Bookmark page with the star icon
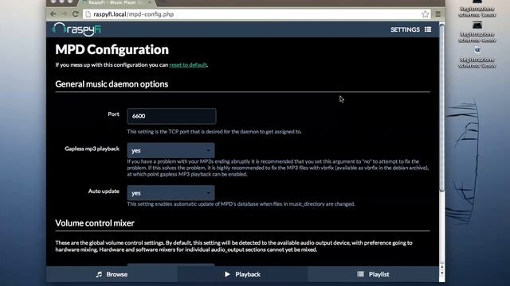510x286 pixels. tap(425, 14)
